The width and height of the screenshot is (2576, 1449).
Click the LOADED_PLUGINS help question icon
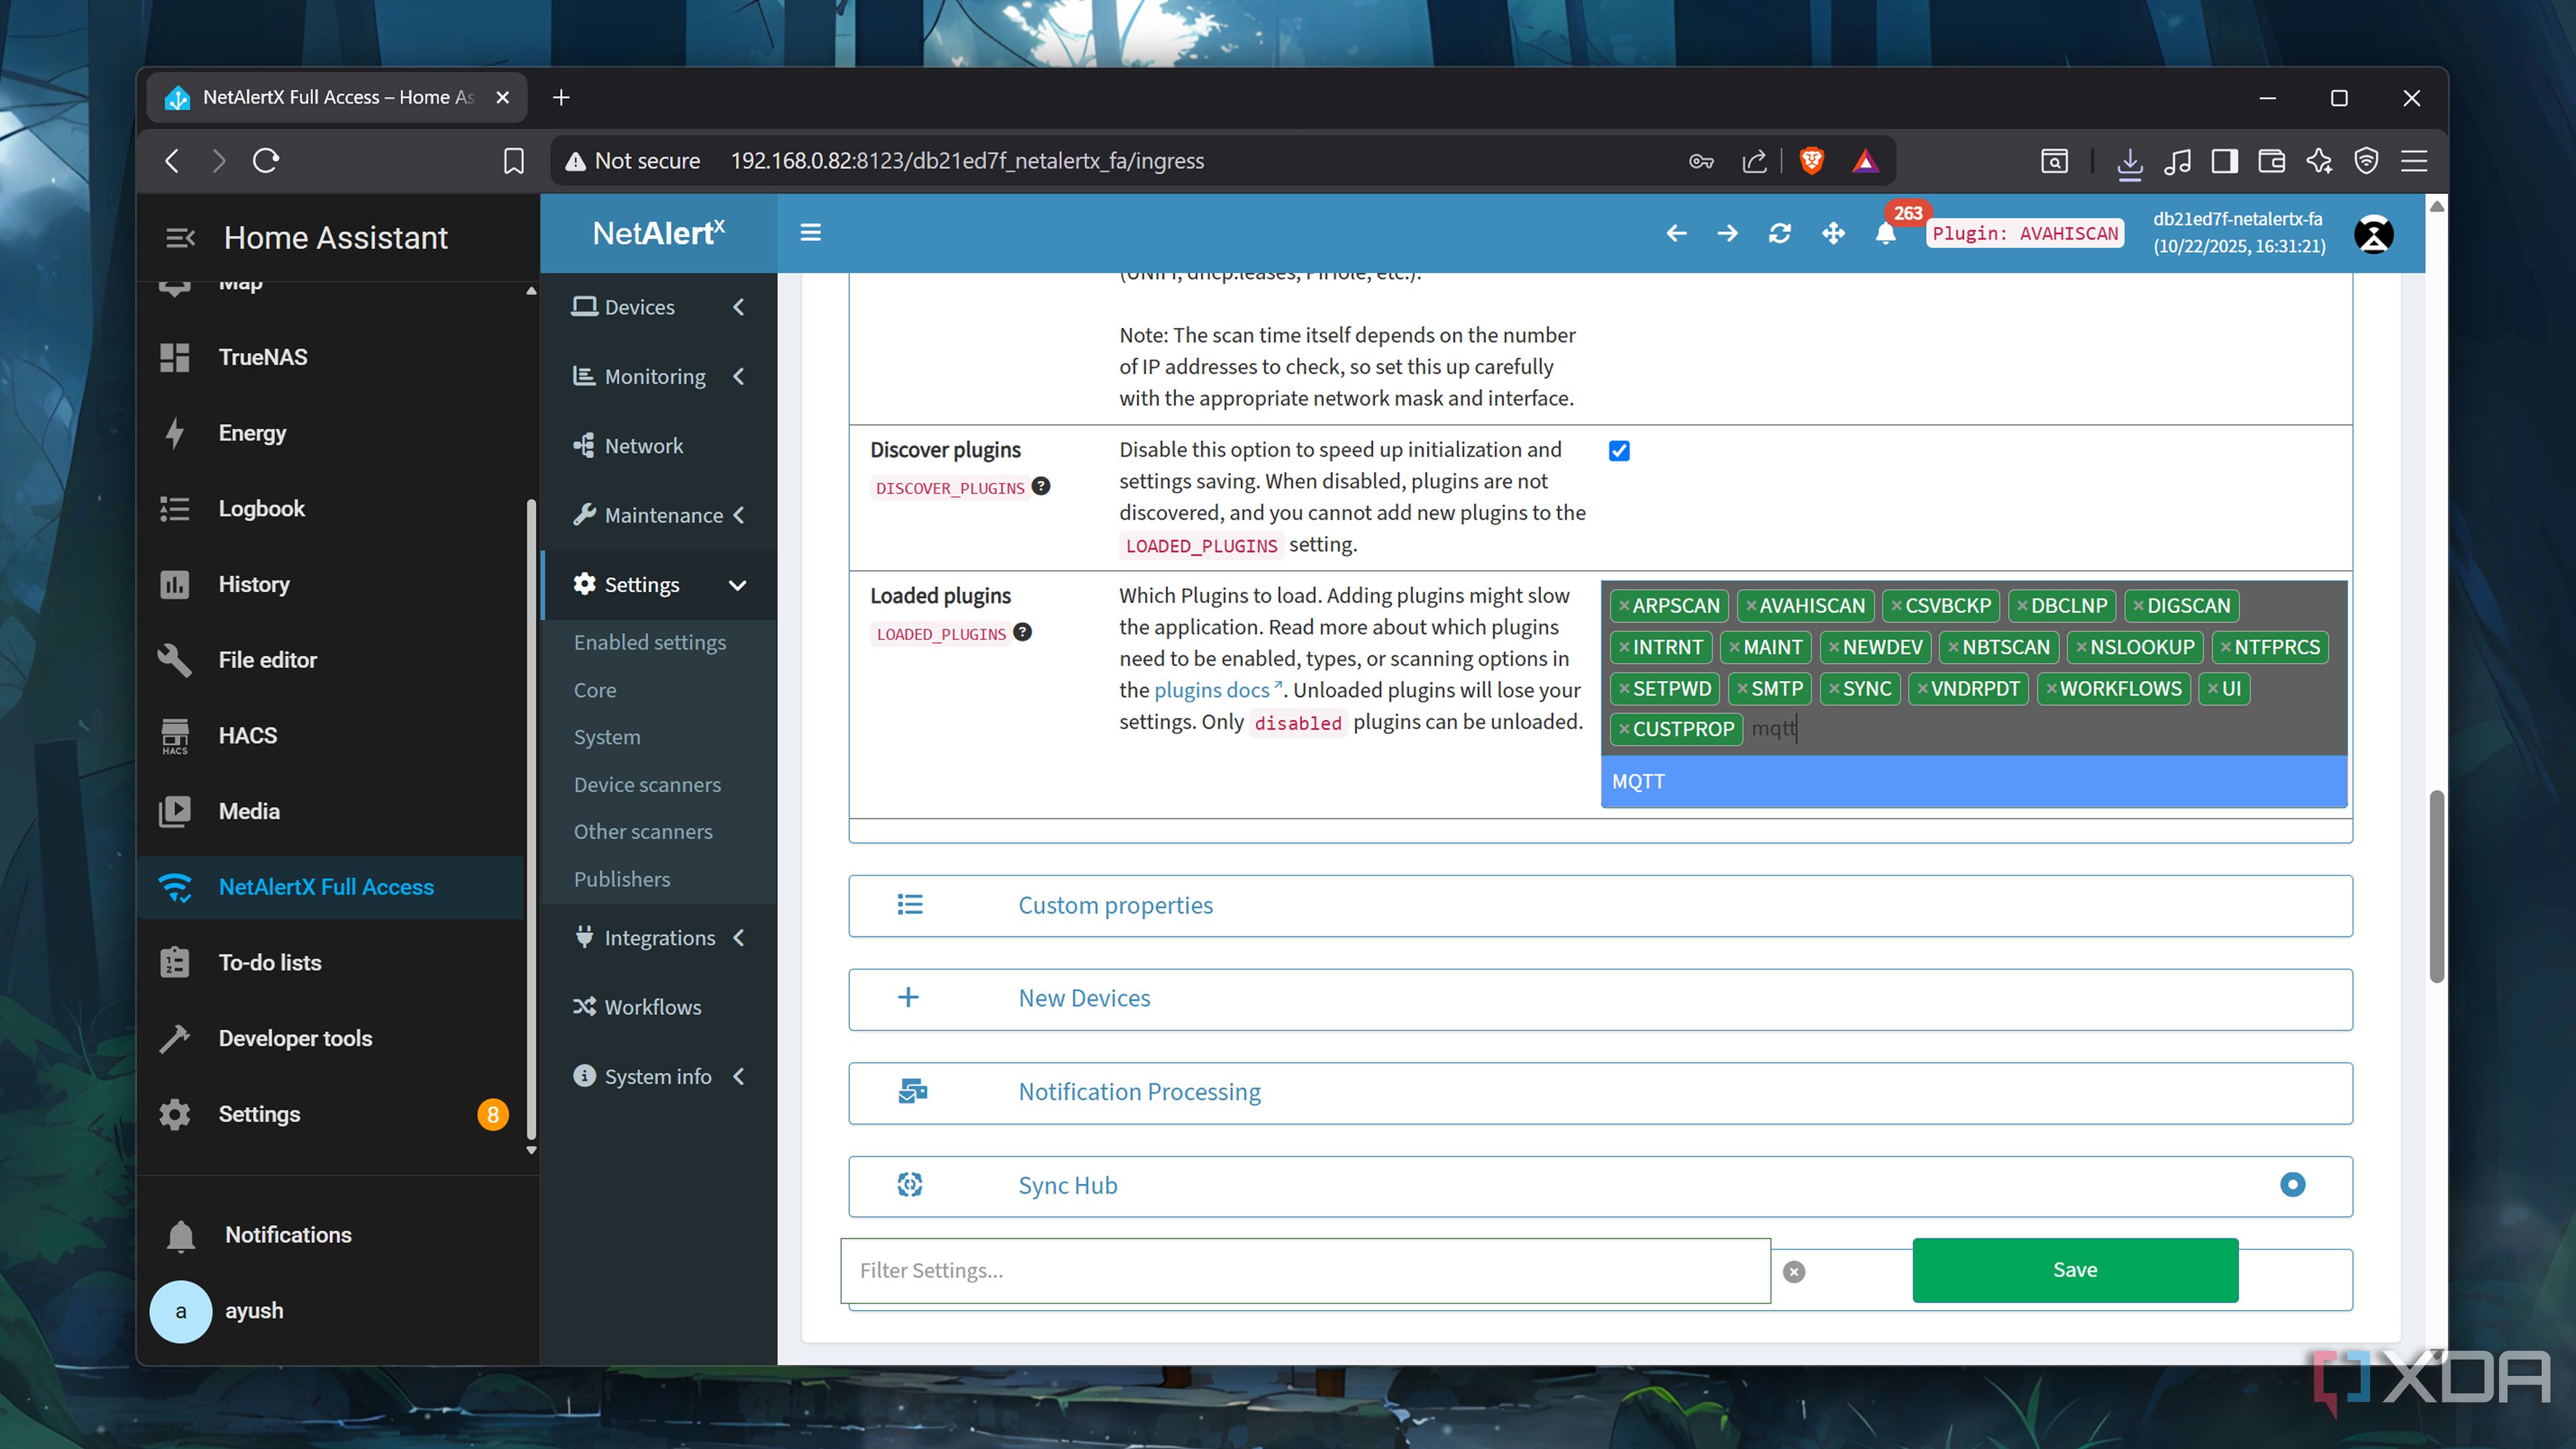click(1022, 632)
